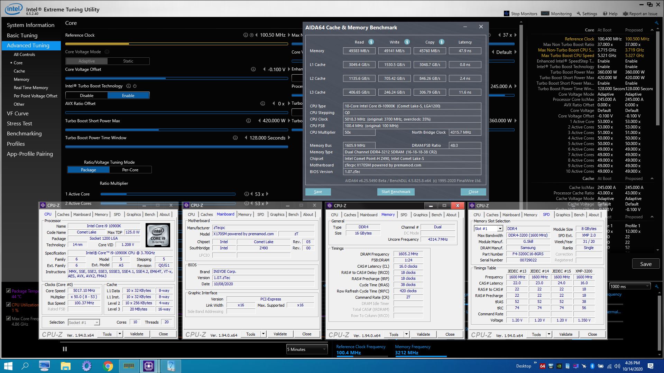Open the Profiles section
Screen dimensions: 664x373
coord(16,144)
